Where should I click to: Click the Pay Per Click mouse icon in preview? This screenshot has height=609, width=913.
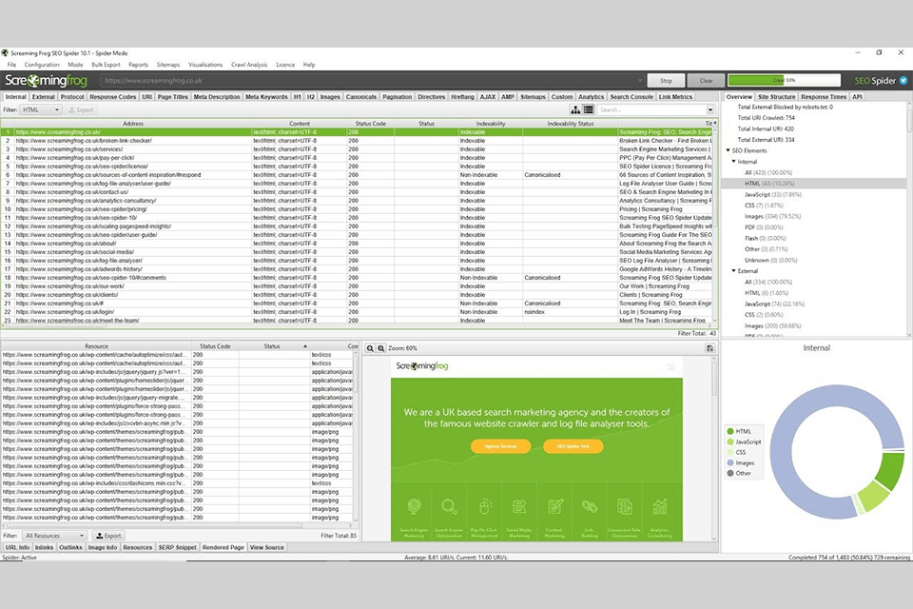click(484, 506)
